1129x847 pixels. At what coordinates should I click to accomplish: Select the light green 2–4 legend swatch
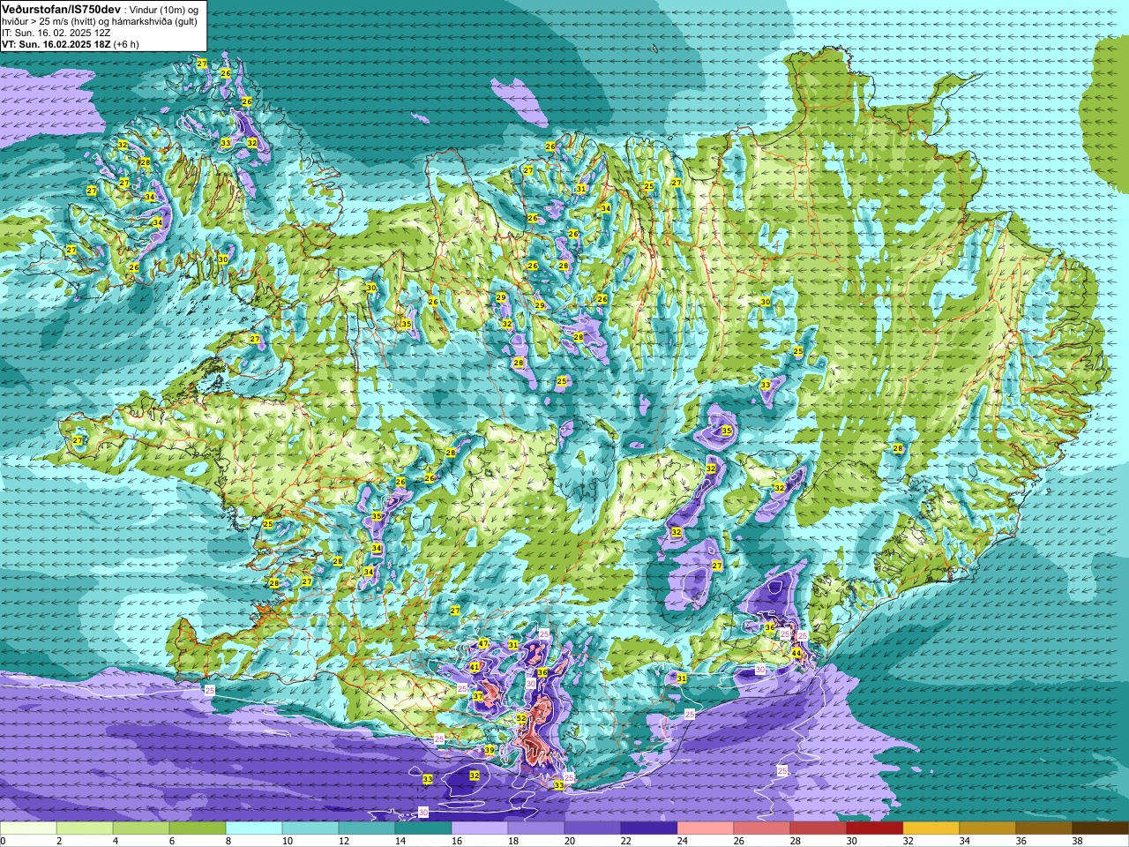point(85,828)
